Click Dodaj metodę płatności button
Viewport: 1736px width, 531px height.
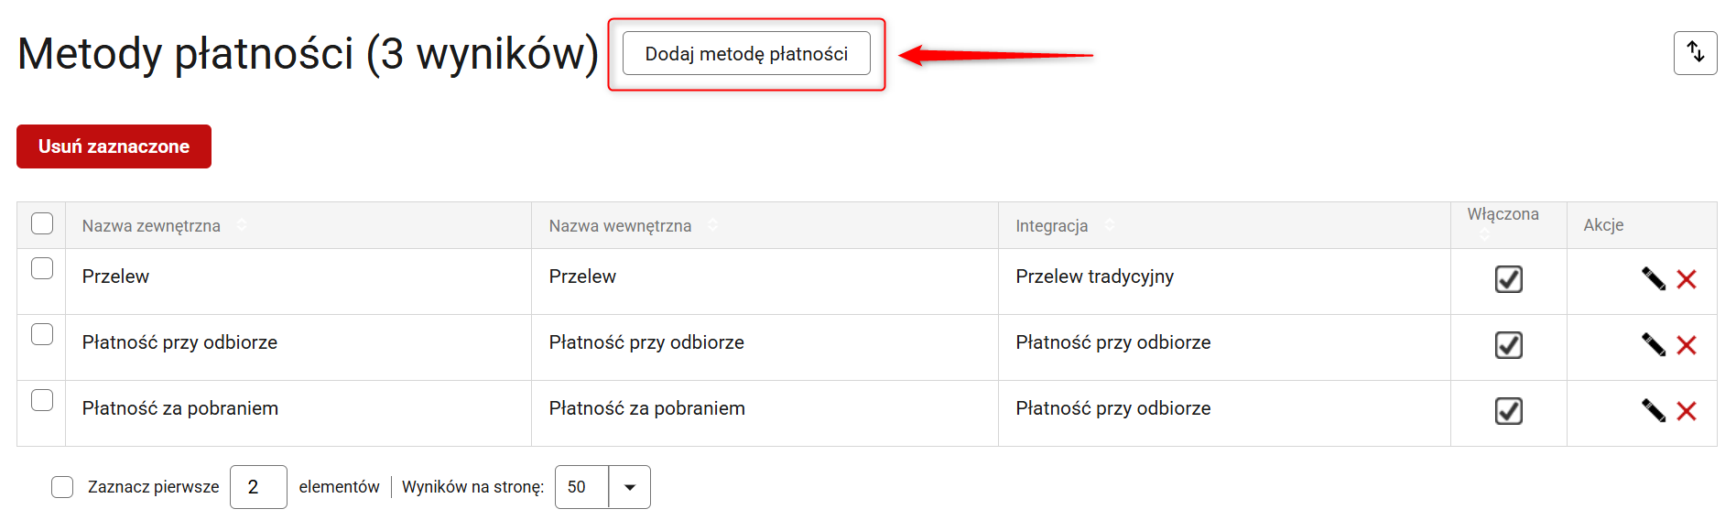746,54
